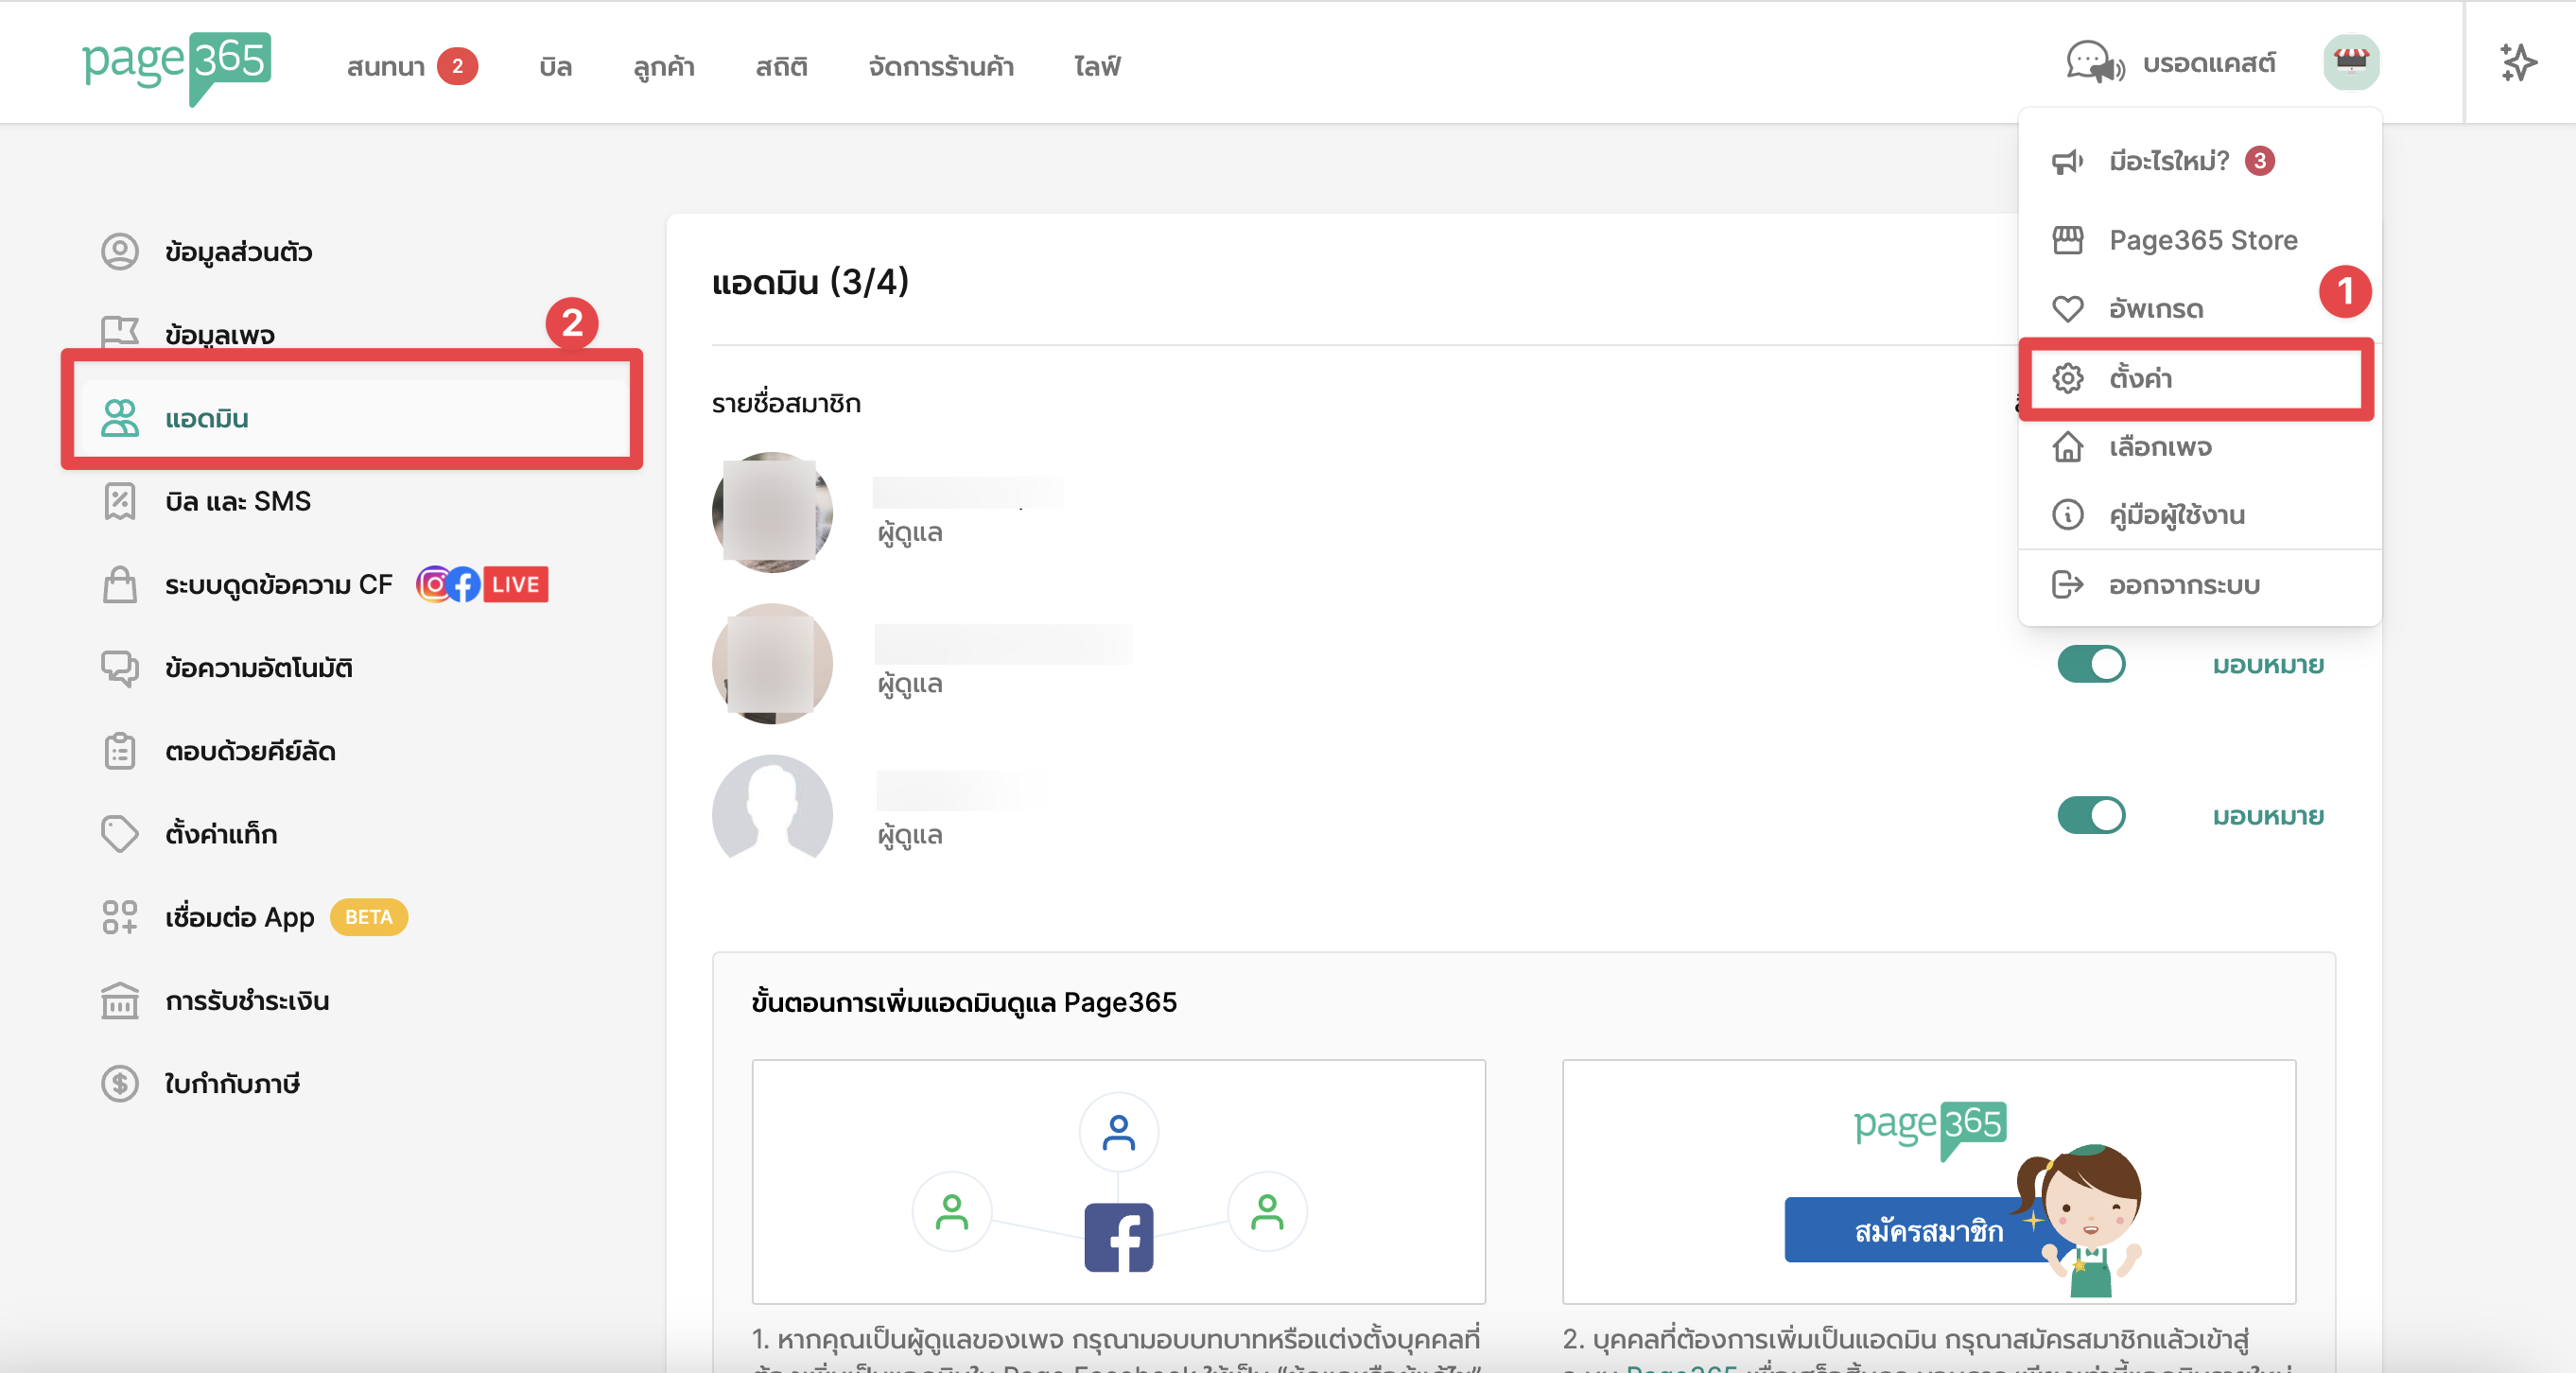Click the info icon beside คู่มือผู้ใช้งาน
2576x1373 pixels.
(x=2067, y=515)
